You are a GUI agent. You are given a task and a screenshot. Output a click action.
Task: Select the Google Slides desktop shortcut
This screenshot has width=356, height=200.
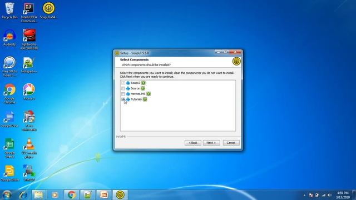point(9,173)
